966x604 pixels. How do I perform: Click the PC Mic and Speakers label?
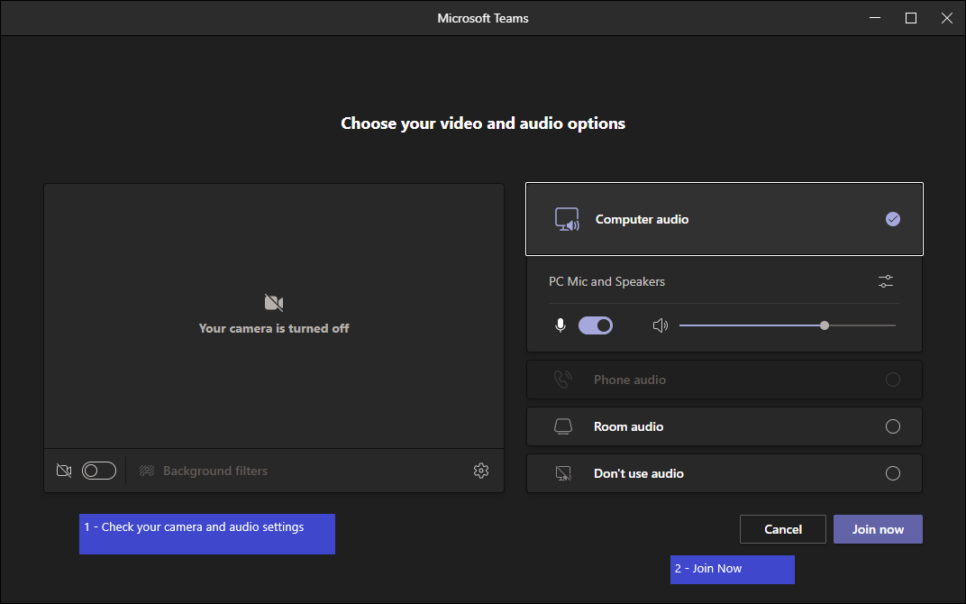(x=606, y=281)
